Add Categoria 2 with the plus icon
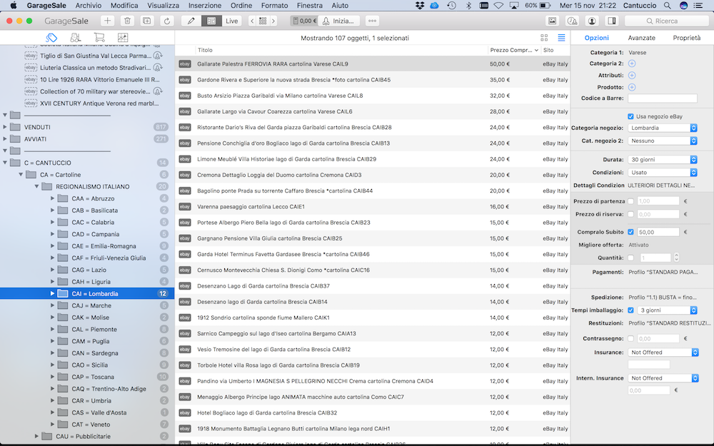 click(x=632, y=64)
